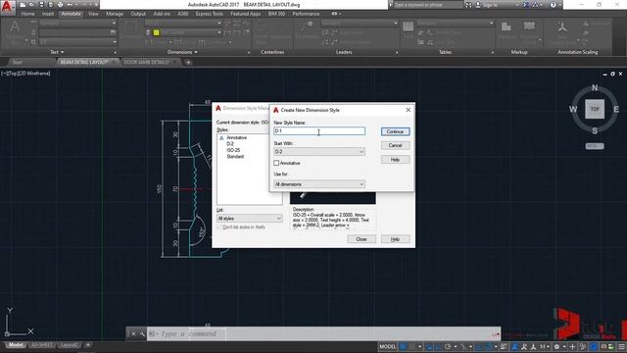Open status bar customization hamburger menu
Image resolution: width=627 pixels, height=353 pixels.
[621, 346]
